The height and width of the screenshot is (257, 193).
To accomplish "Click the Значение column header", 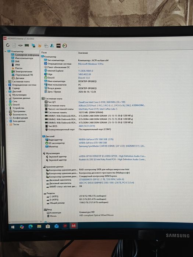I will click(83, 53).
